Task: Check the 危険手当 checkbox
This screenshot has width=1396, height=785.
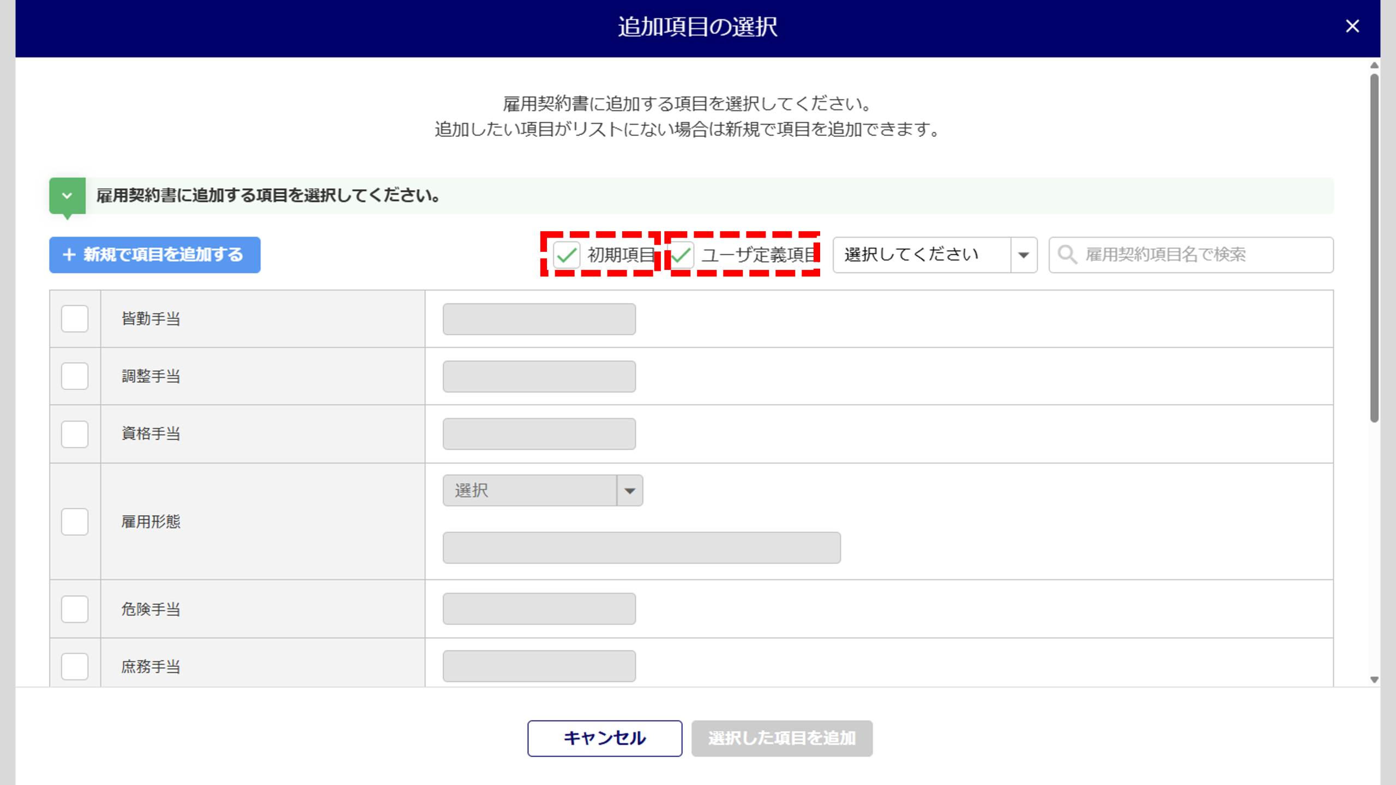Action: point(75,609)
